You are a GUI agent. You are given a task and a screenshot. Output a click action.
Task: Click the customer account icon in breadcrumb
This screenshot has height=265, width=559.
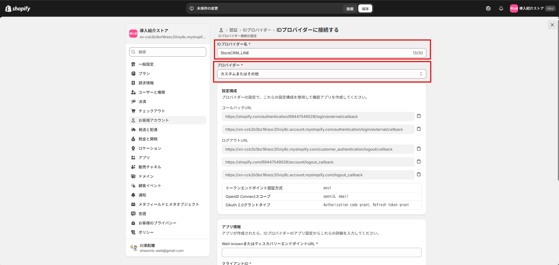(221, 30)
